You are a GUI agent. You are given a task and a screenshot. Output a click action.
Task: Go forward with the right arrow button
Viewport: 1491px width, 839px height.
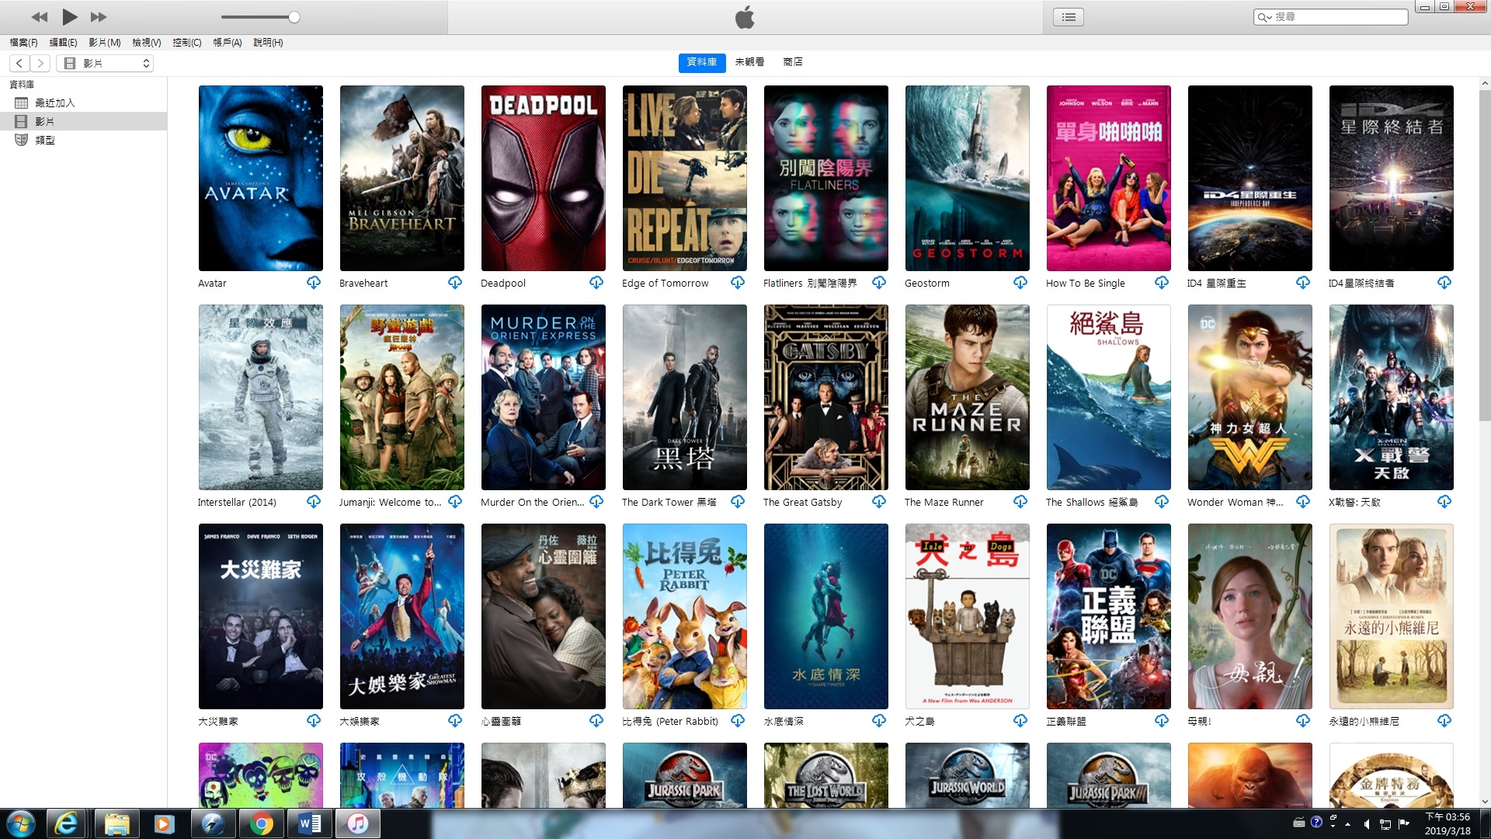tap(40, 64)
